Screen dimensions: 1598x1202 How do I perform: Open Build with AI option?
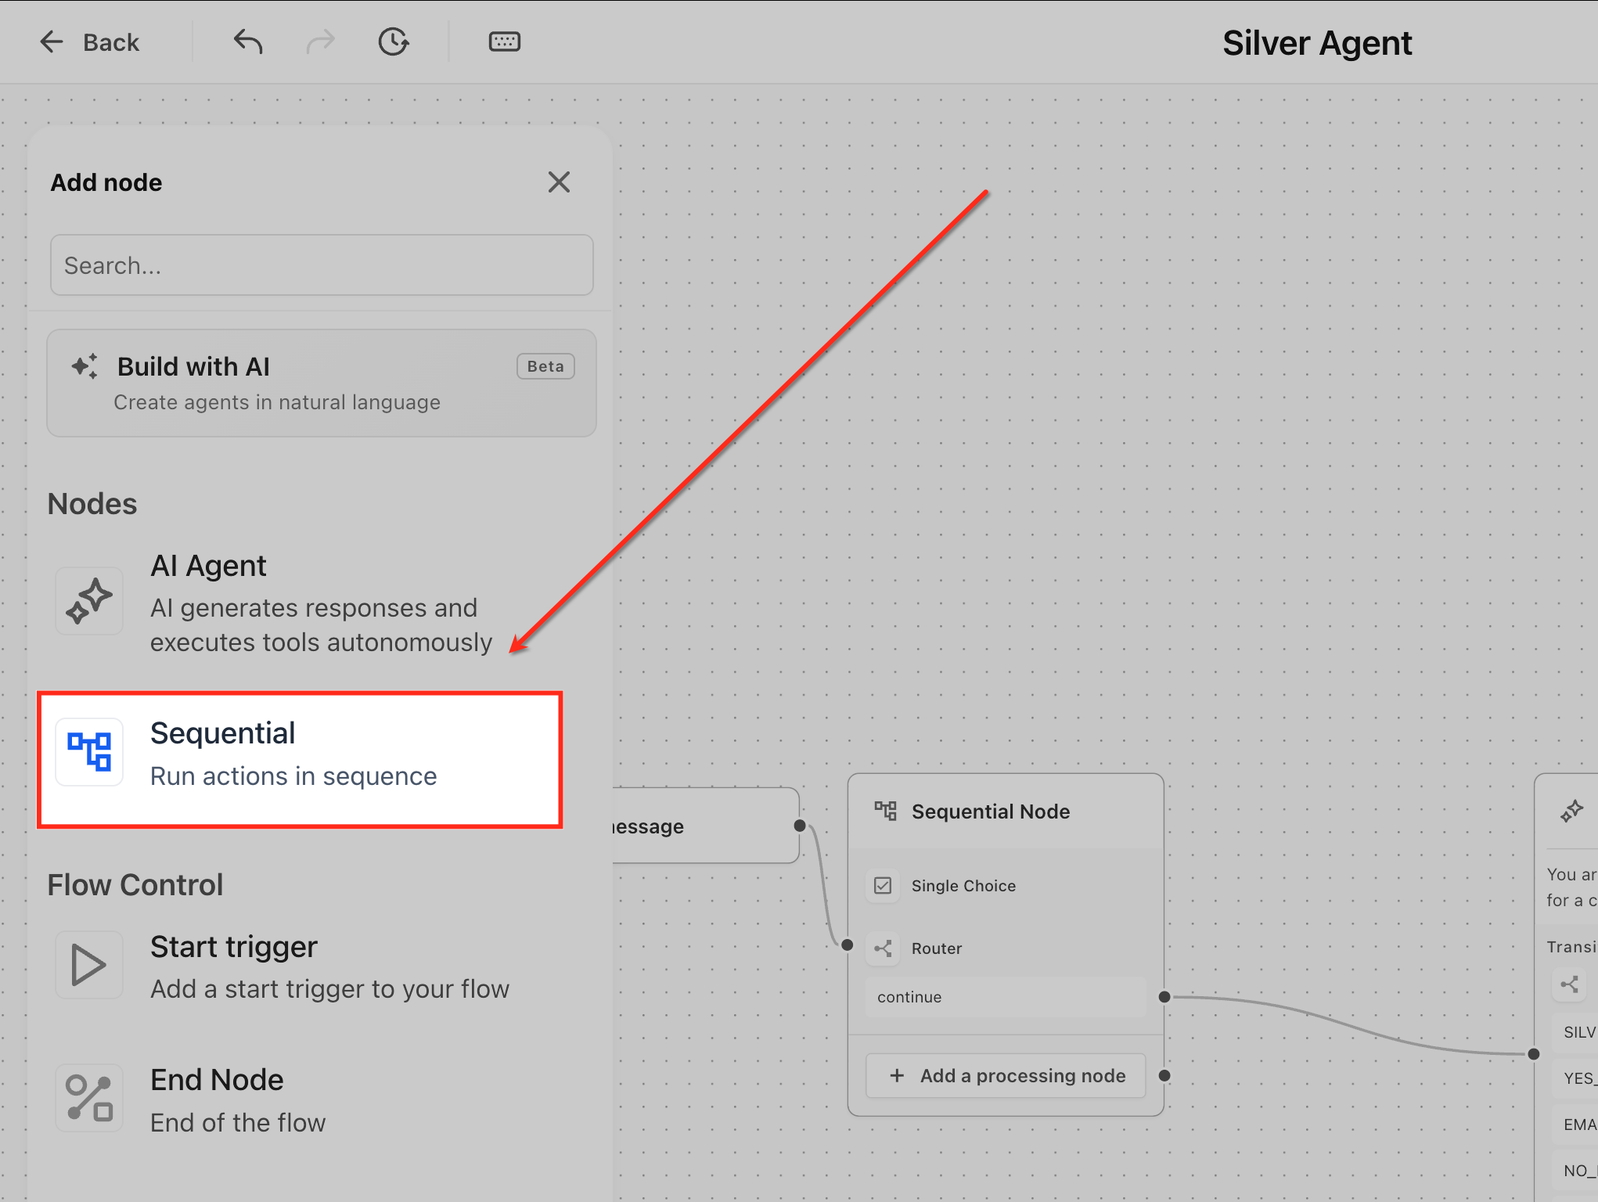click(x=322, y=383)
